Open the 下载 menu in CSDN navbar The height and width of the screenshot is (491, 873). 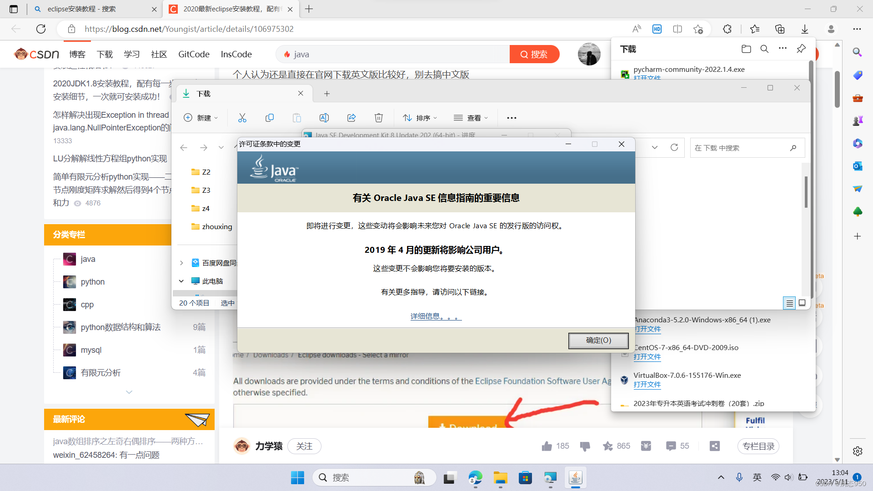point(105,55)
